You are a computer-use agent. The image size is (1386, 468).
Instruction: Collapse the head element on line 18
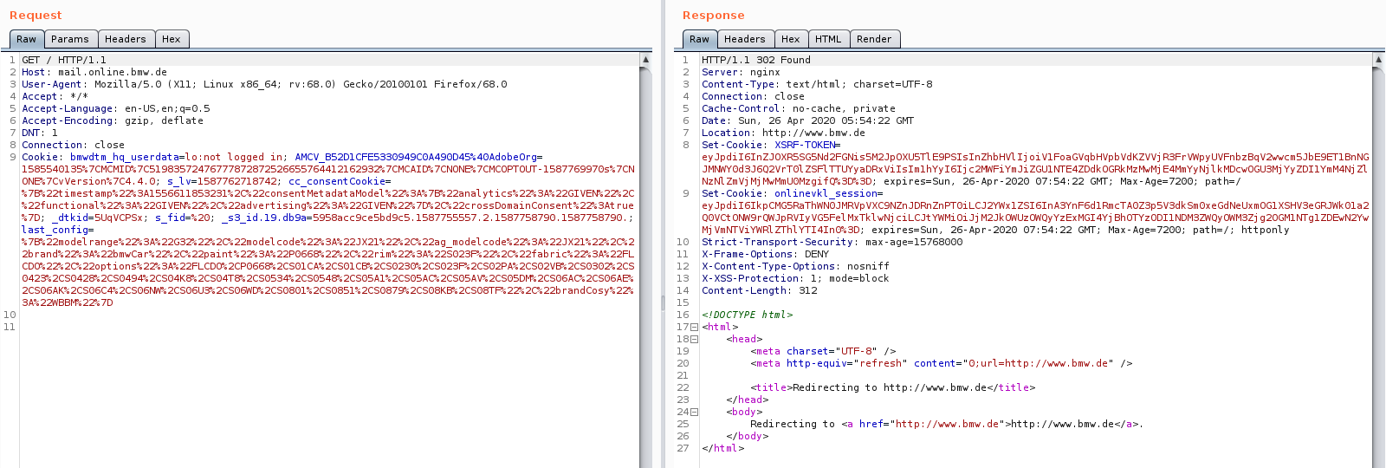(694, 339)
